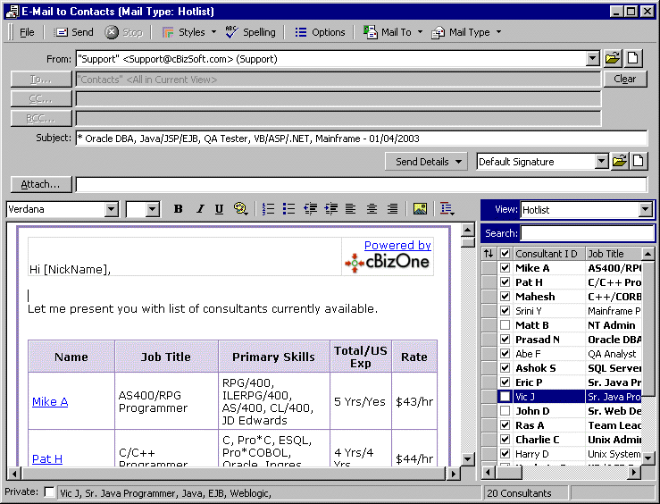Toggle Italic formatting

[x=200, y=209]
